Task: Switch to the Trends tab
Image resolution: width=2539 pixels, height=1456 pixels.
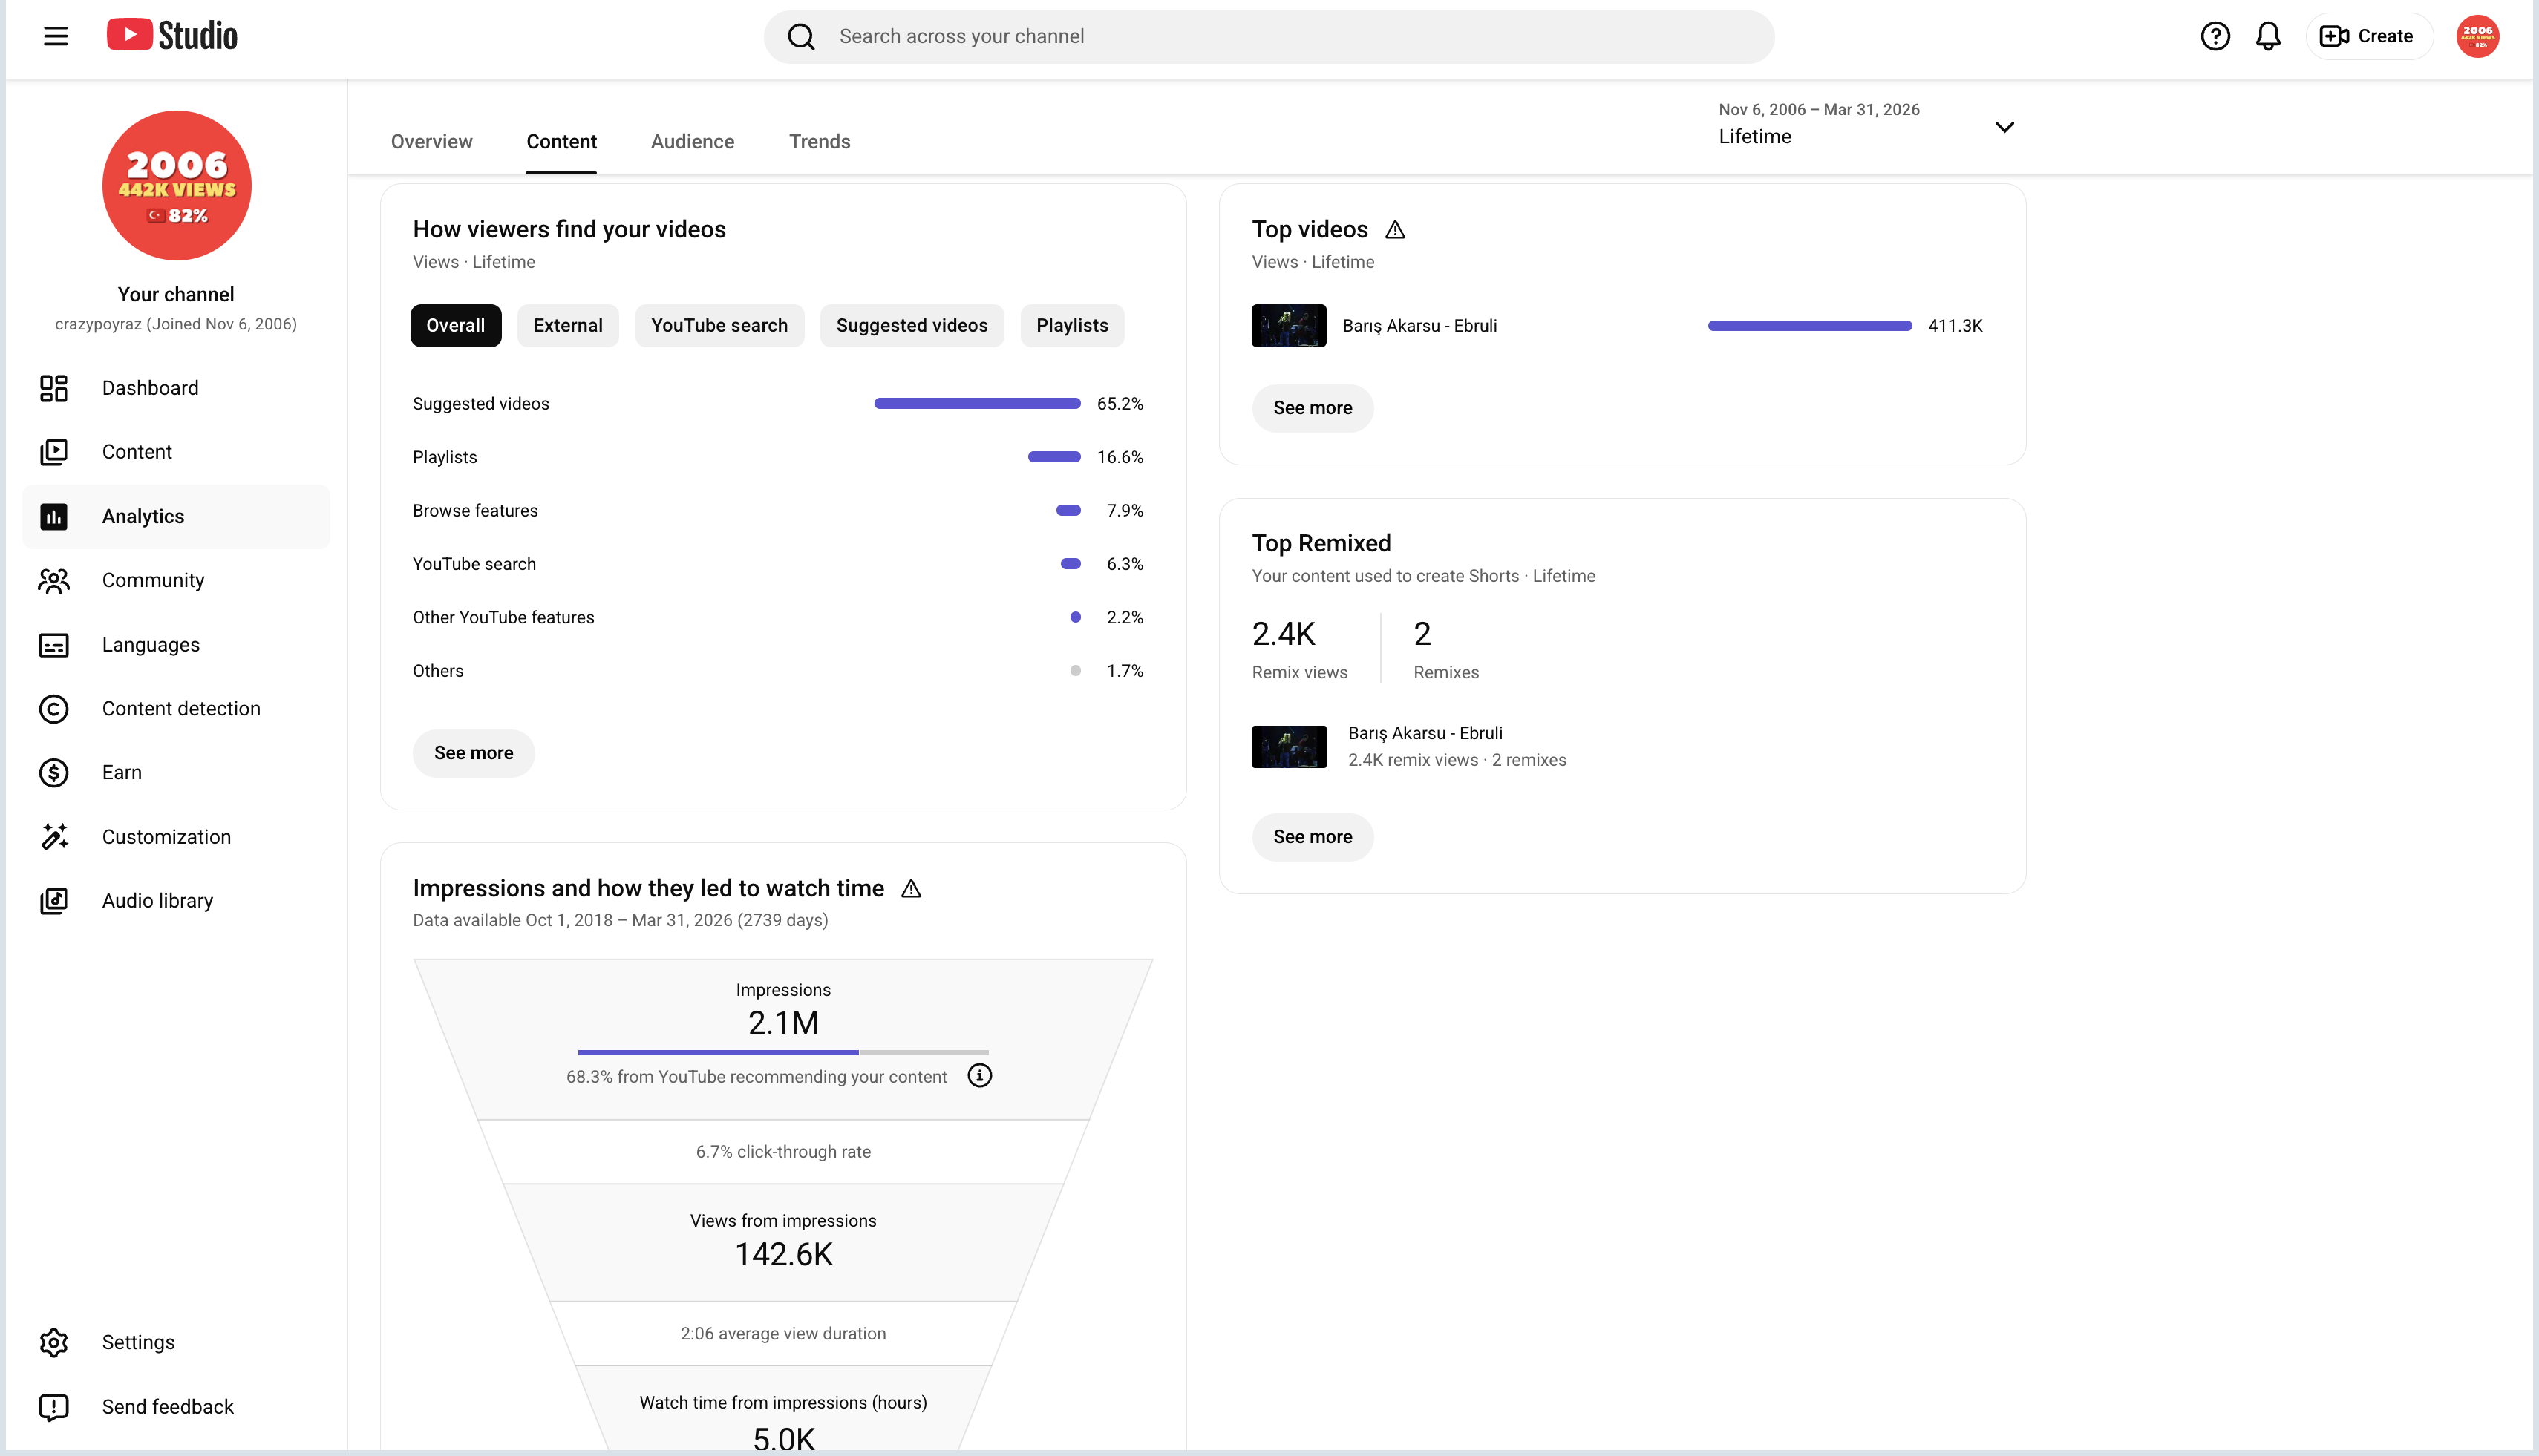Action: [x=820, y=142]
